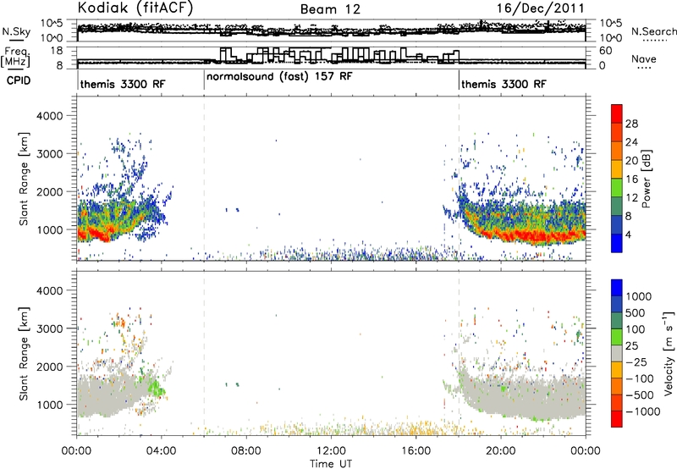Click the '2000' range tick on power panel

click(x=49, y=191)
